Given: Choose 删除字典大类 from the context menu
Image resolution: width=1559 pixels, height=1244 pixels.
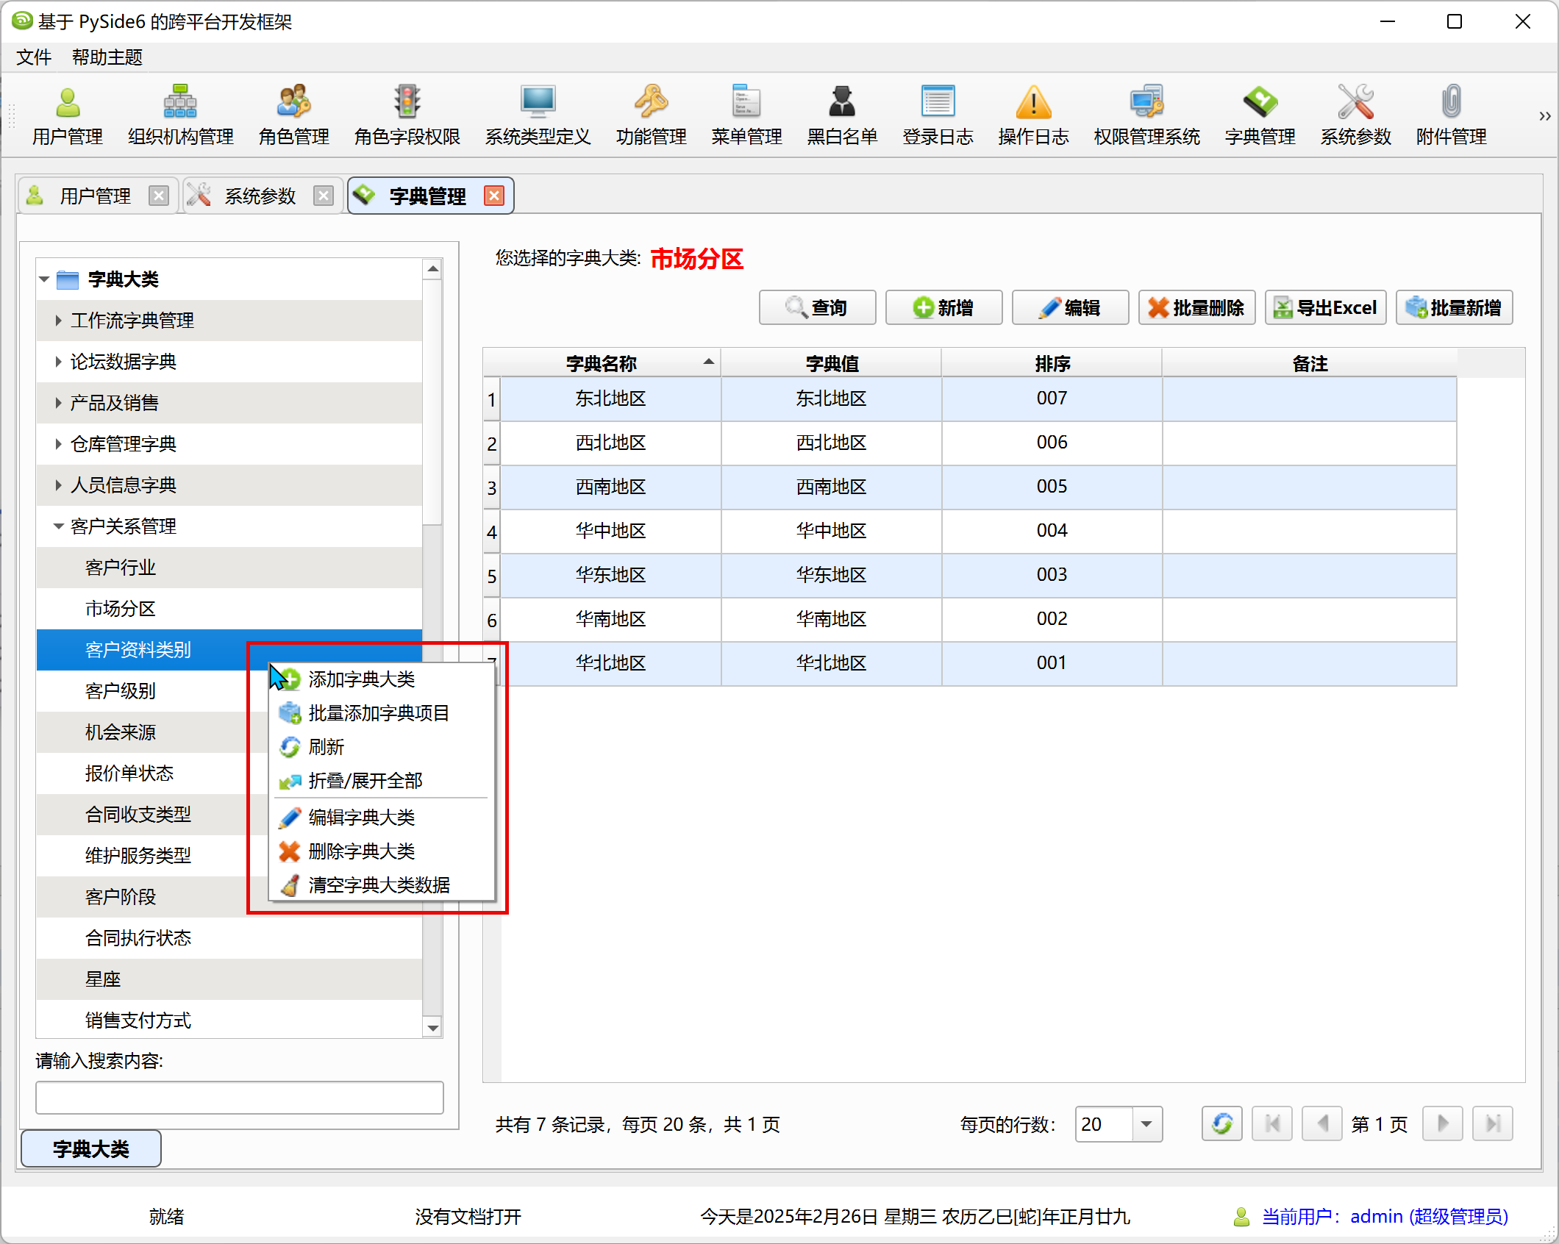Looking at the screenshot, I should [x=361, y=851].
